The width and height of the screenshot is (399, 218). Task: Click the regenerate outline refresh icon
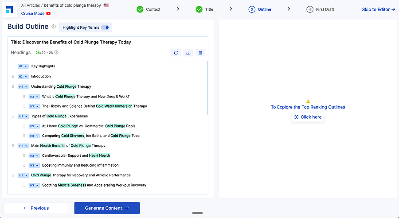pos(176,53)
